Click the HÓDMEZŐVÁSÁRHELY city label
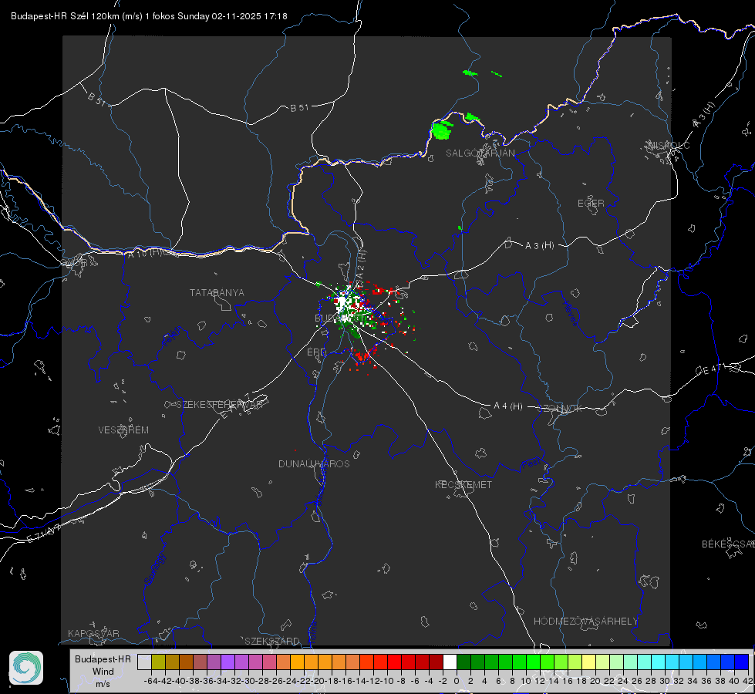Viewport: 755px width, 694px height. (585, 622)
